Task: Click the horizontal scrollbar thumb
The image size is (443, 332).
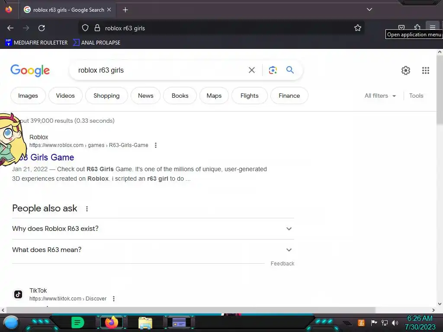Action: 191,310
